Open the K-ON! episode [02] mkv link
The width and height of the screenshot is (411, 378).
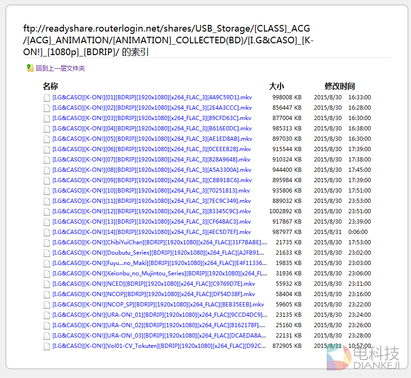pos(152,108)
